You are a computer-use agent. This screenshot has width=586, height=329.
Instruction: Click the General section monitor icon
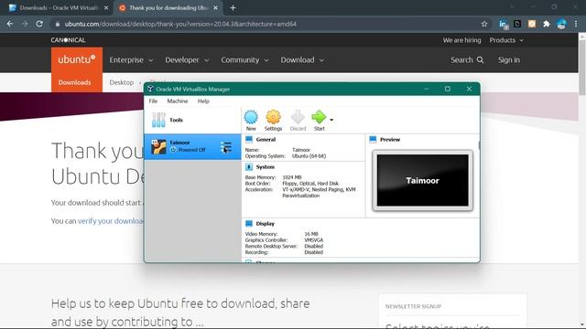click(x=249, y=140)
